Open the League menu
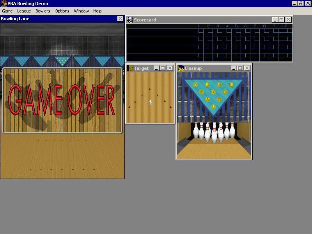 24,11
